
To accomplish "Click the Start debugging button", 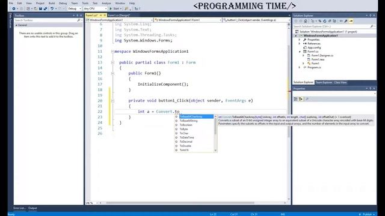I will pyautogui.click(x=115, y=8).
